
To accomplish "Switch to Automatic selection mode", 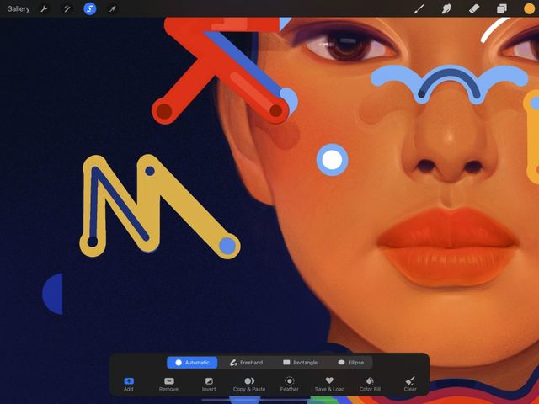I will coord(192,363).
